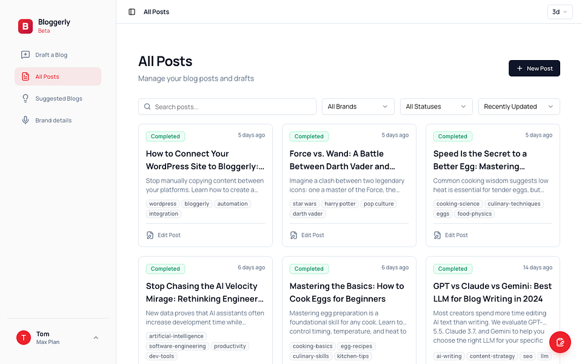Click the automation tag
582x364 pixels.
coord(232,204)
